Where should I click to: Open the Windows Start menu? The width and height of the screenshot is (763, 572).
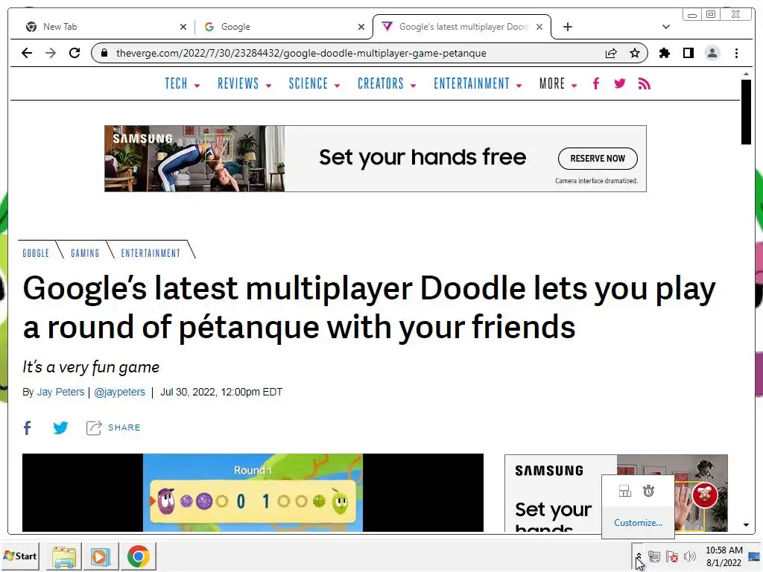coord(20,556)
